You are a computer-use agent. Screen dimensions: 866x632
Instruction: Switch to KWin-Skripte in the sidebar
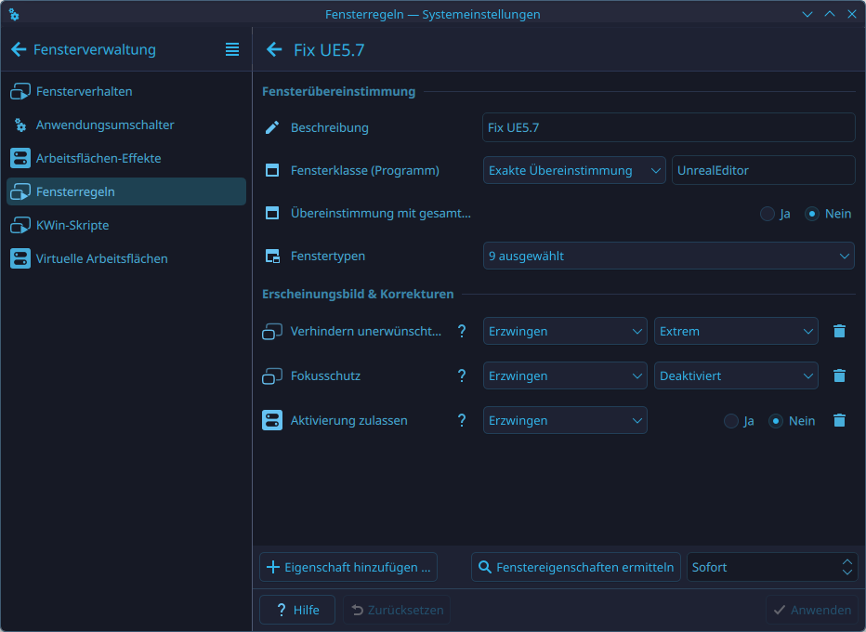74,225
